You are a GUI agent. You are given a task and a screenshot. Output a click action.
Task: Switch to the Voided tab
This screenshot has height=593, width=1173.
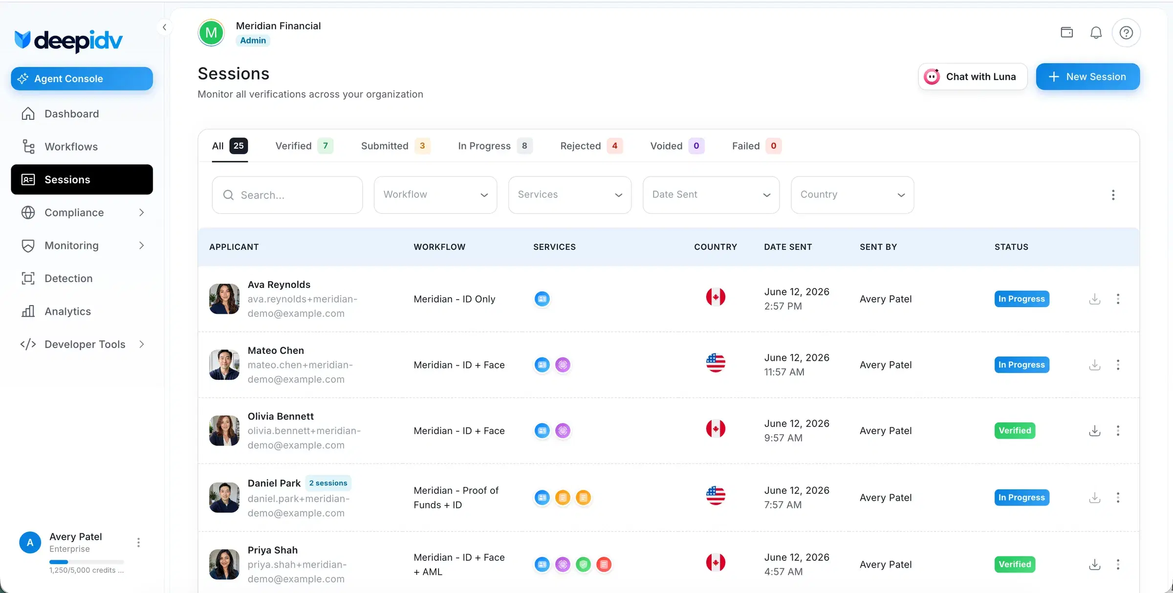677,146
